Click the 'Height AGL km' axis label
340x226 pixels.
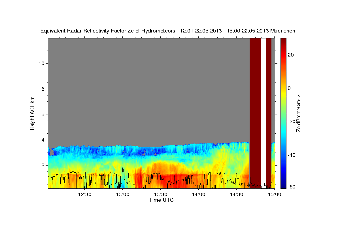[32, 113]
